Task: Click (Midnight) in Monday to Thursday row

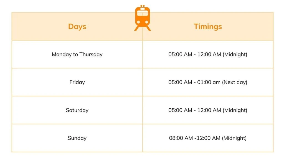Action: pos(235,54)
